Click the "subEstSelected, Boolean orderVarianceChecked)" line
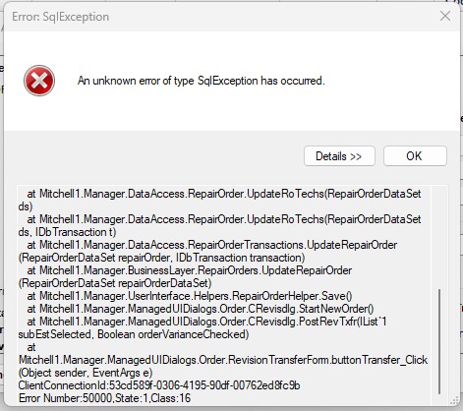Screen dimensions: 463x411 pyautogui.click(x=134, y=334)
